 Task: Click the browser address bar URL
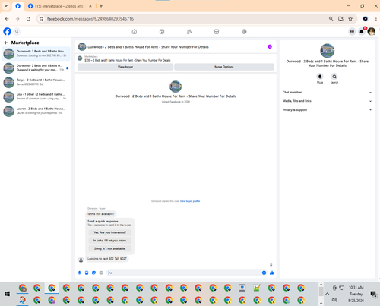pyautogui.click(x=90, y=19)
